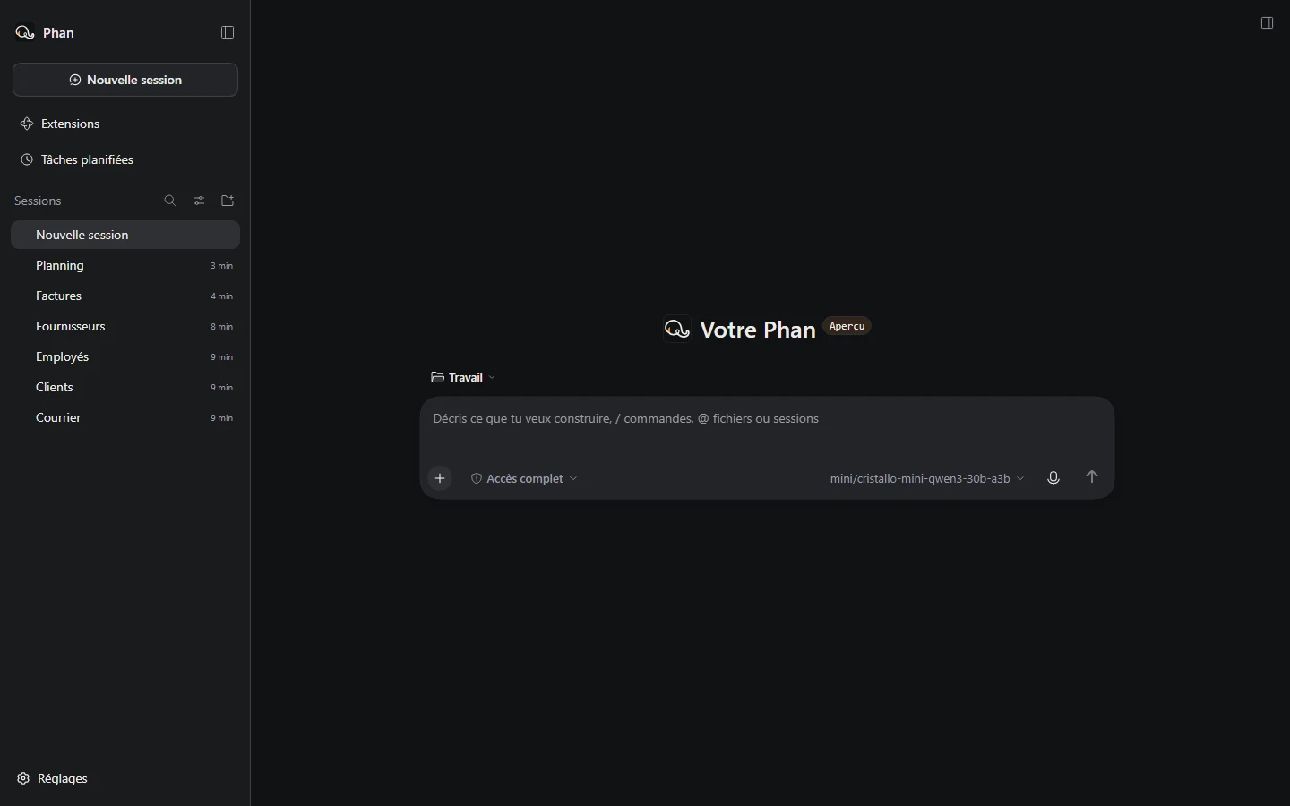
Task: Start a Nouvelle session
Action: (x=125, y=80)
